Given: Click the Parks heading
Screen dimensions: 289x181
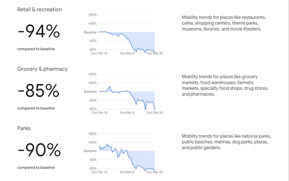Looking at the screenshot, I should tap(24, 128).
